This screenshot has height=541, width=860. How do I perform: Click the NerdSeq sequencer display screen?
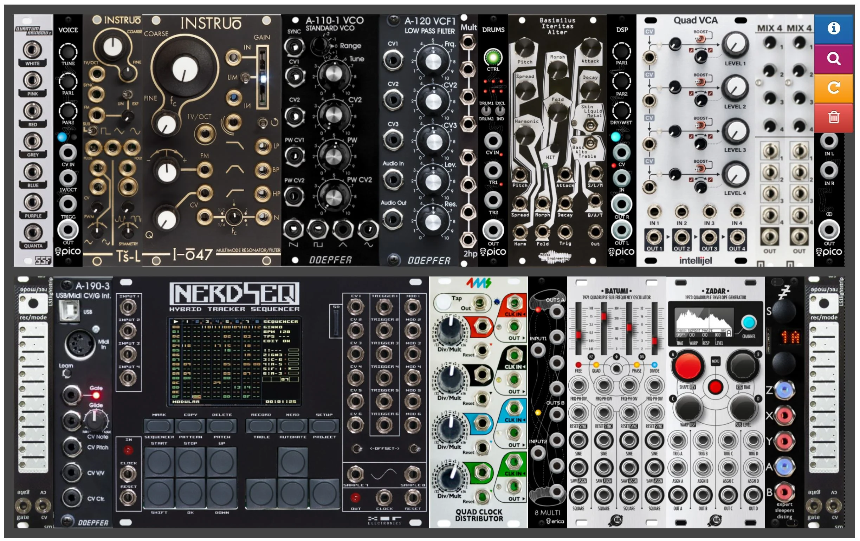pyautogui.click(x=234, y=361)
